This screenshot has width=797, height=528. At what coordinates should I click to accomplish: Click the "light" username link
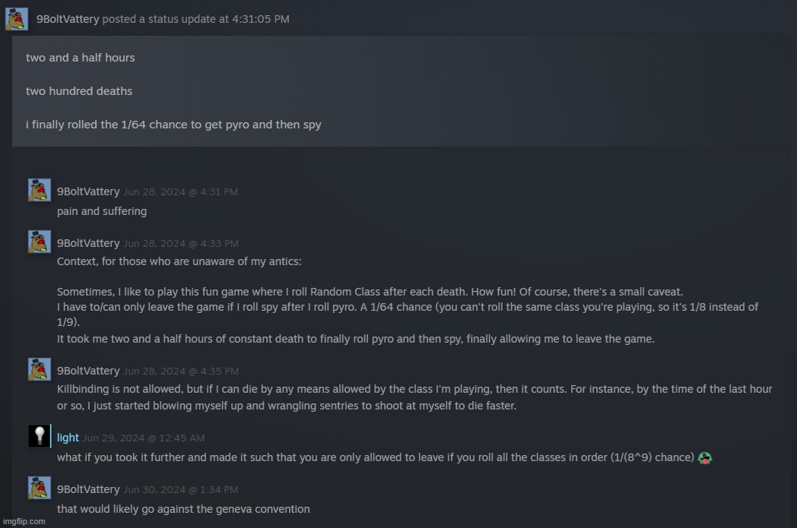pos(68,438)
